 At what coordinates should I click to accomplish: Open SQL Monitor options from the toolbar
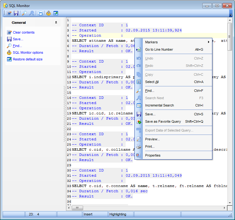click(x=49, y=13)
